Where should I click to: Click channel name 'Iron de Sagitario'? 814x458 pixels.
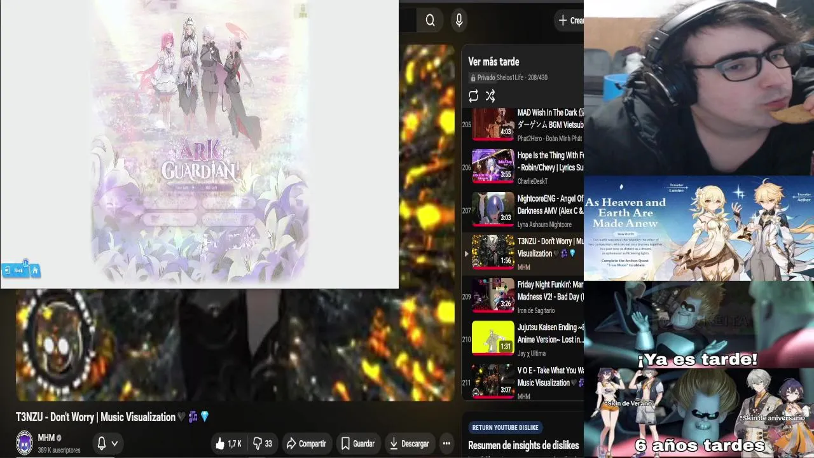pos(536,310)
